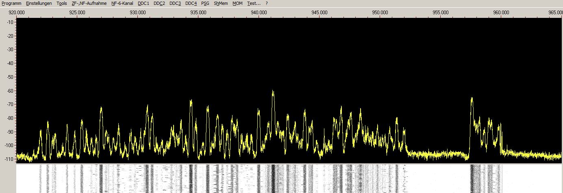563x193 pixels.
Task: Open the DDC4 menu
Action: coord(191,3)
